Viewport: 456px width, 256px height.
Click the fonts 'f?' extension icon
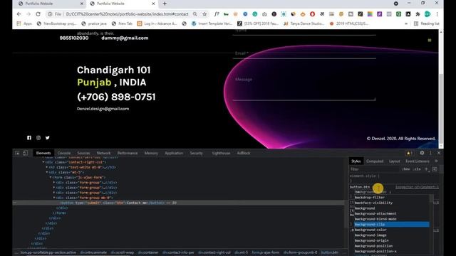(x=217, y=14)
